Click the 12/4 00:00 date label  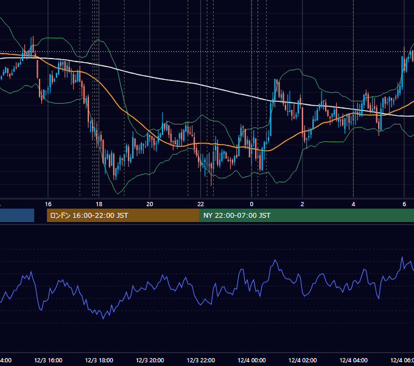tap(251, 360)
